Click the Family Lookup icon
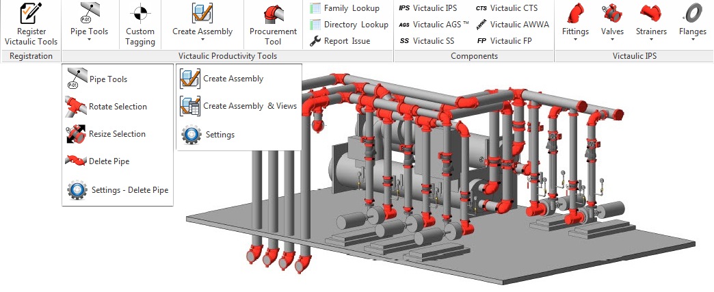This screenshot has height=292, width=714. pyautogui.click(x=315, y=8)
